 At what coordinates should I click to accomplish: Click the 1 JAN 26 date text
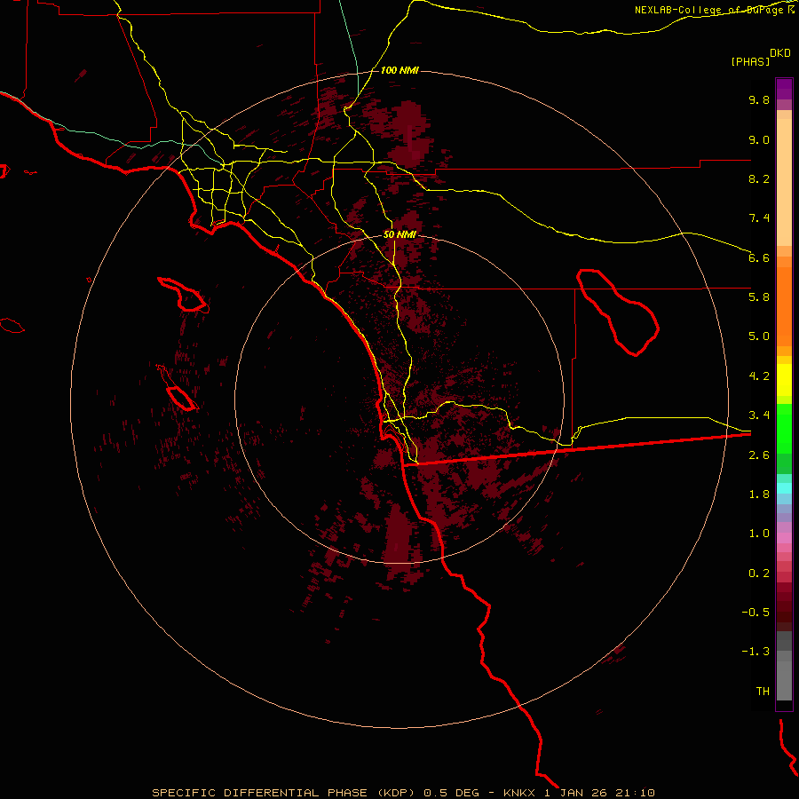[x=576, y=793]
